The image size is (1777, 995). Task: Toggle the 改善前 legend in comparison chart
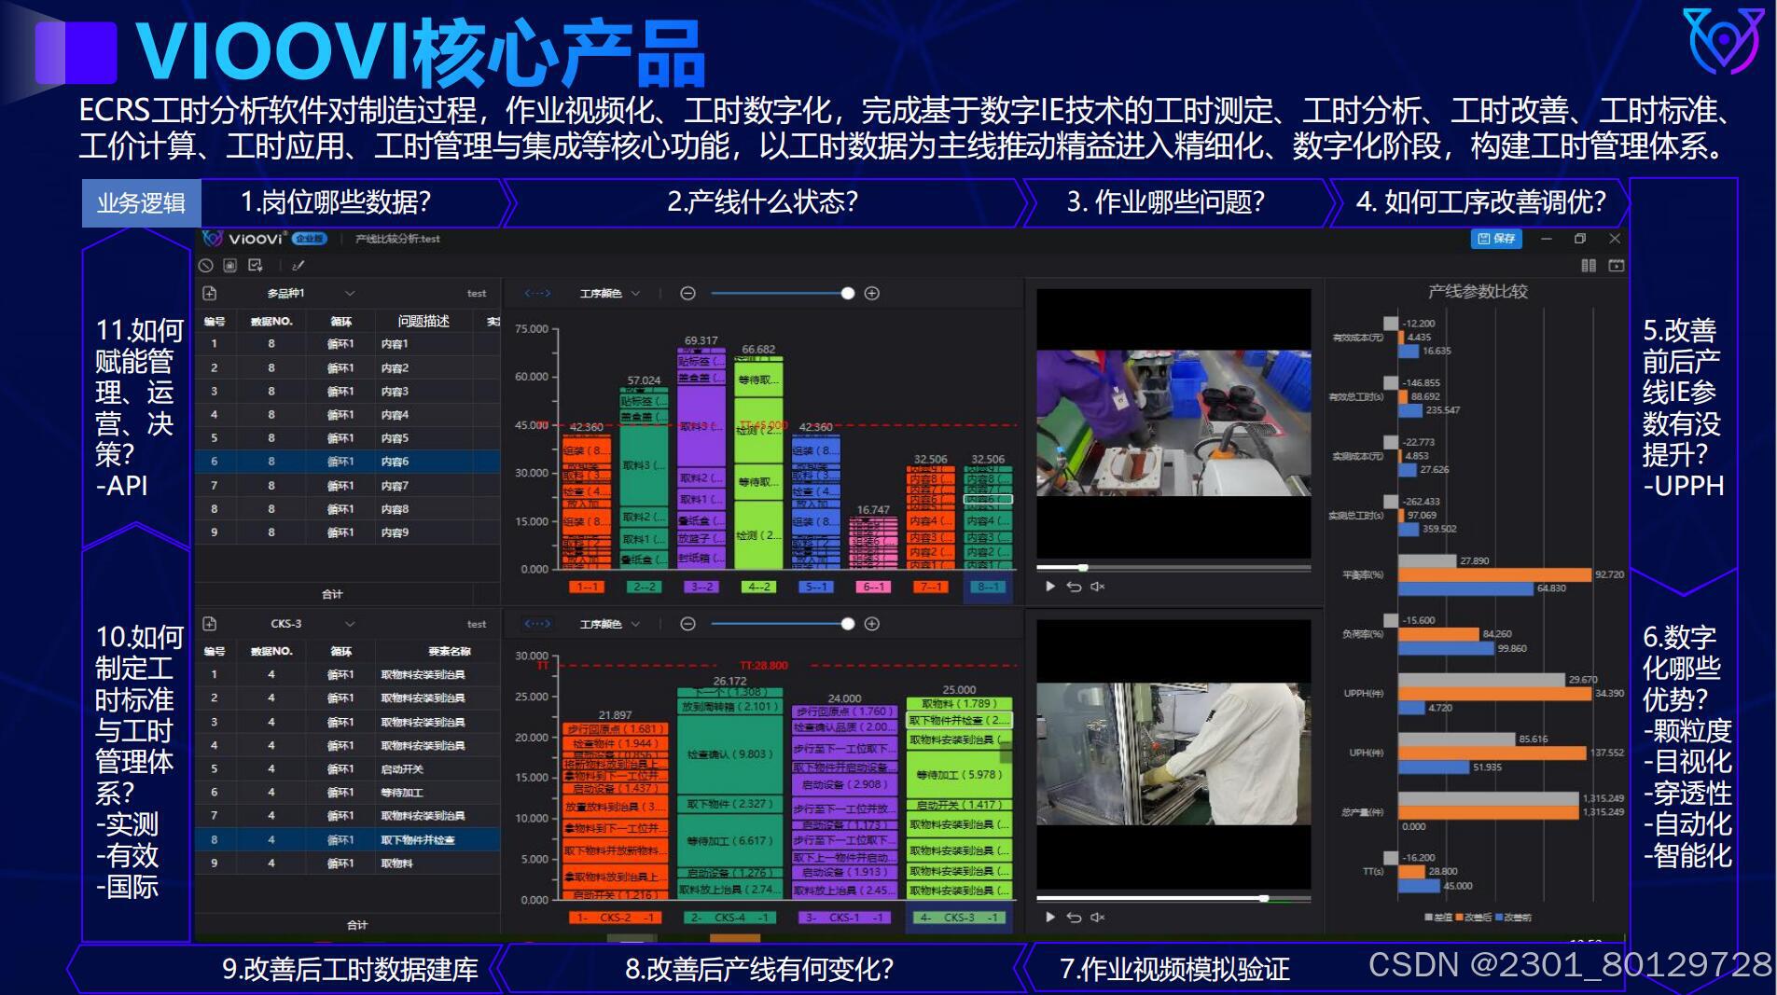coord(1516,918)
